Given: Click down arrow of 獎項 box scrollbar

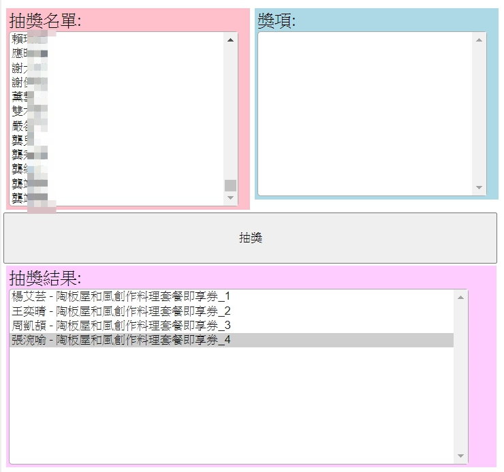Looking at the screenshot, I should click(479, 188).
